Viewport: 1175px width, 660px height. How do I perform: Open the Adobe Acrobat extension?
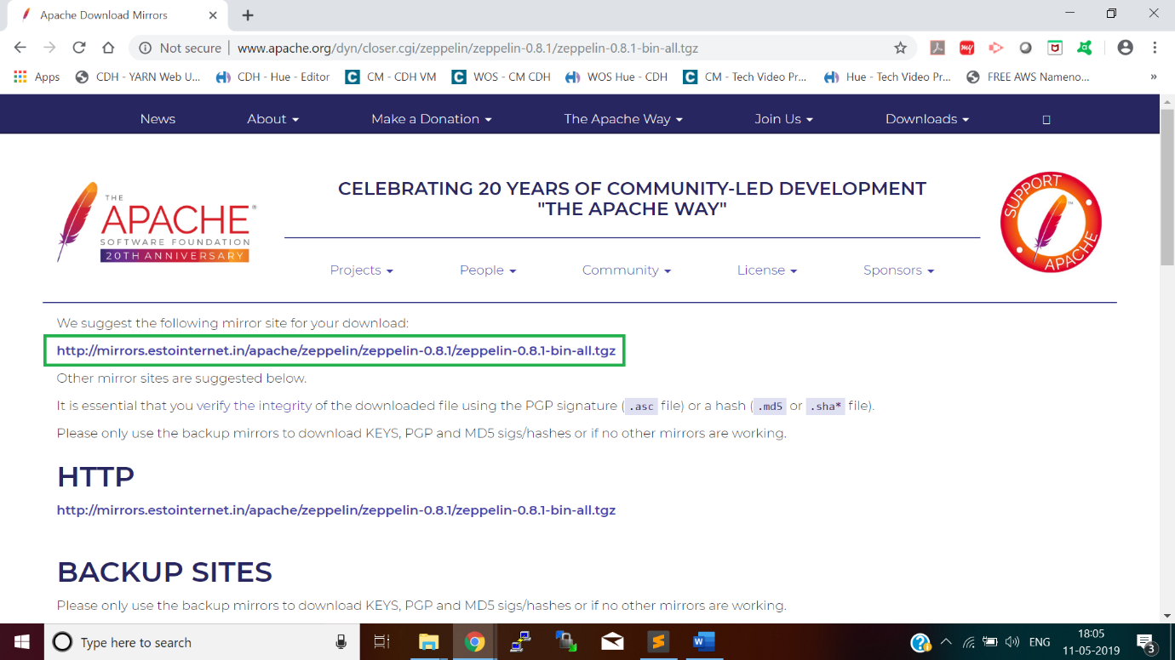click(x=937, y=48)
